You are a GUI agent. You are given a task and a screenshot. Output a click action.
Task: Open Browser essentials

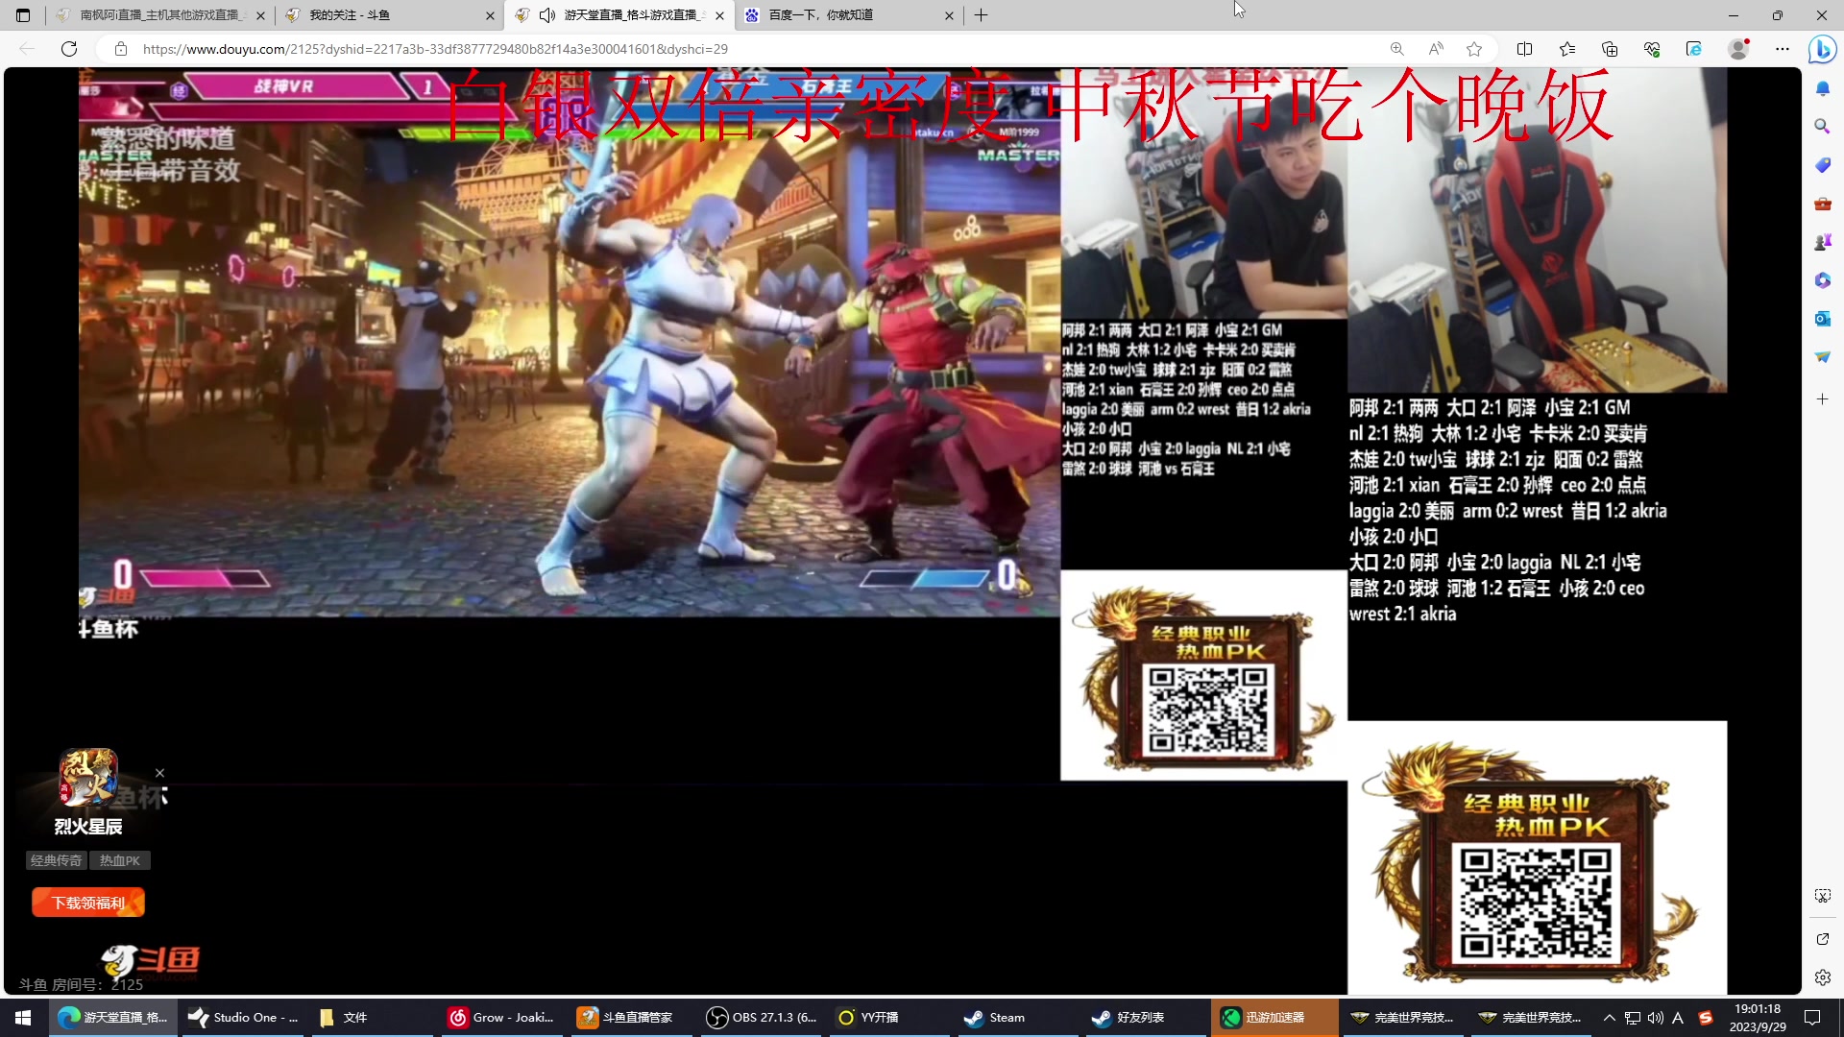point(1652,49)
